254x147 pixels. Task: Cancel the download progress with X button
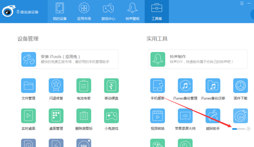pyautogui.click(x=248, y=129)
